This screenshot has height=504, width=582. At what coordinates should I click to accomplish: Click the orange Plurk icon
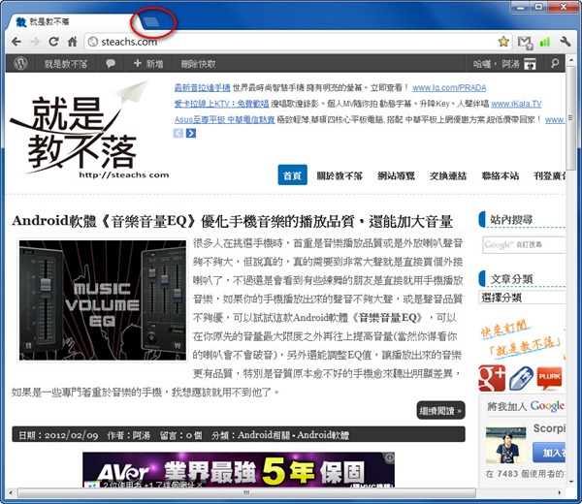[549, 378]
